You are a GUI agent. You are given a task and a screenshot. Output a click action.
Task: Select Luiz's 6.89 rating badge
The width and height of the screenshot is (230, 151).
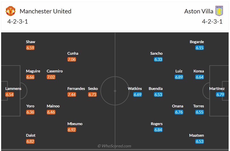pos(179,77)
